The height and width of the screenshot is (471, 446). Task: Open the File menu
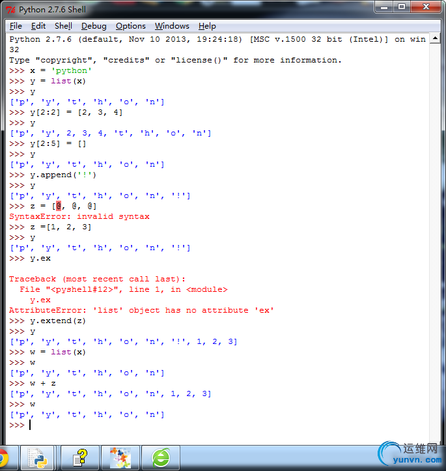(x=16, y=26)
